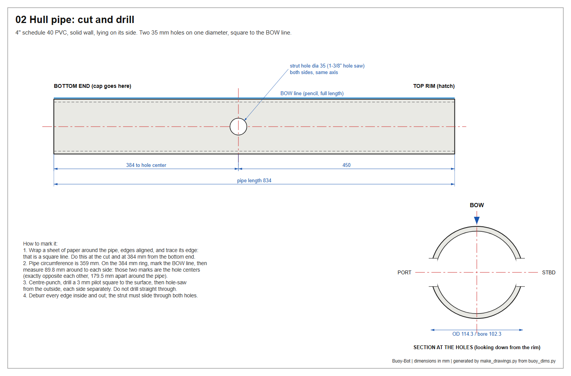Select the 'pipe length 834' dimension
This screenshot has height=376, width=571.
[254, 180]
